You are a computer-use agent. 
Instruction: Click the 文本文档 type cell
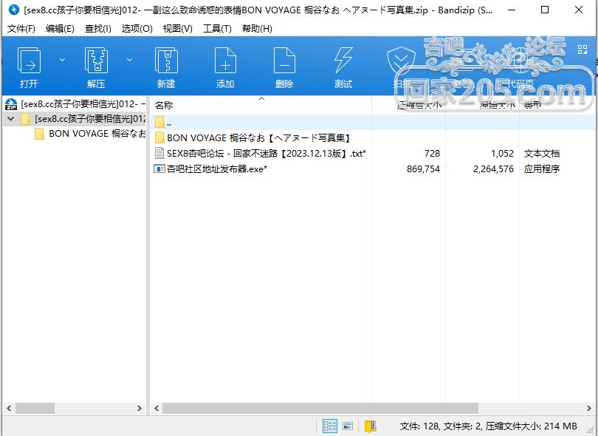point(542,153)
